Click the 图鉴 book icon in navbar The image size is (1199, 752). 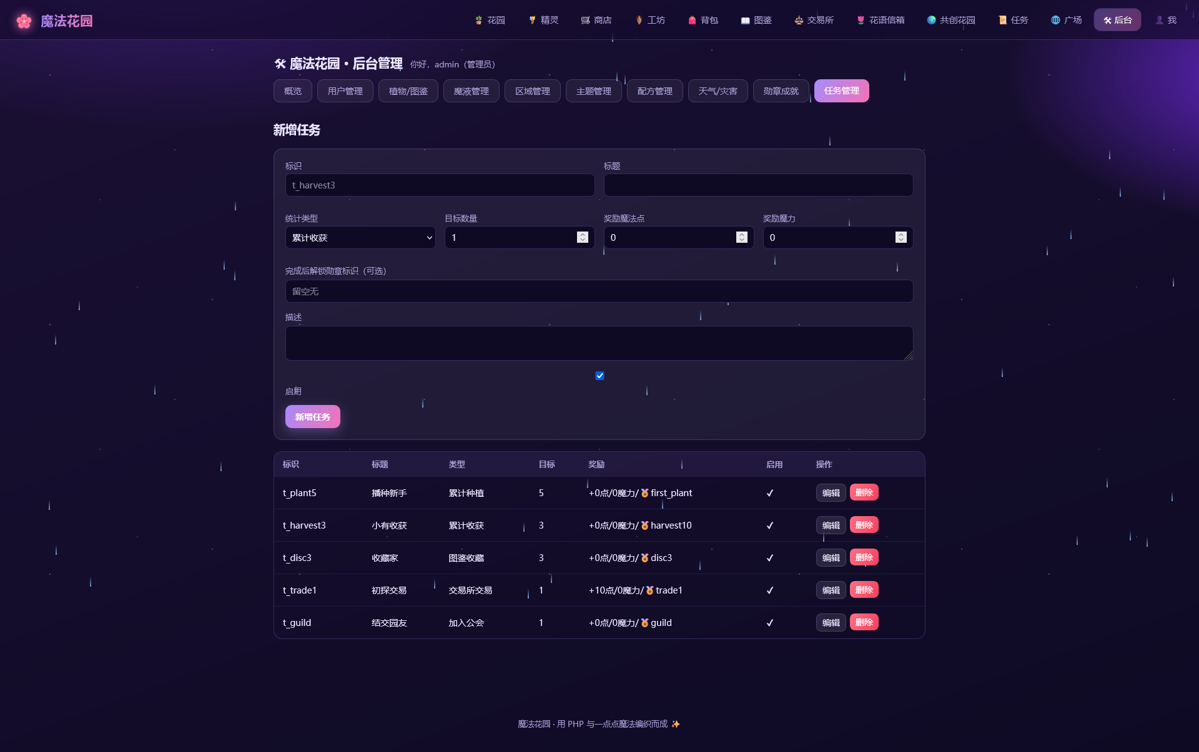tap(745, 21)
